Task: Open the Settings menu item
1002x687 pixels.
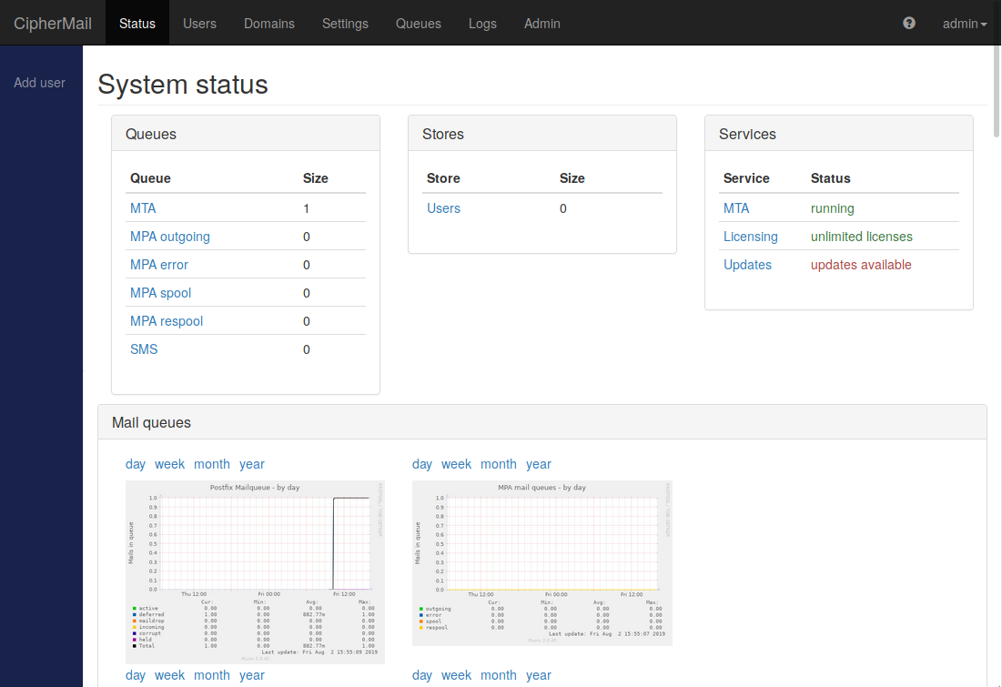Action: coord(345,24)
